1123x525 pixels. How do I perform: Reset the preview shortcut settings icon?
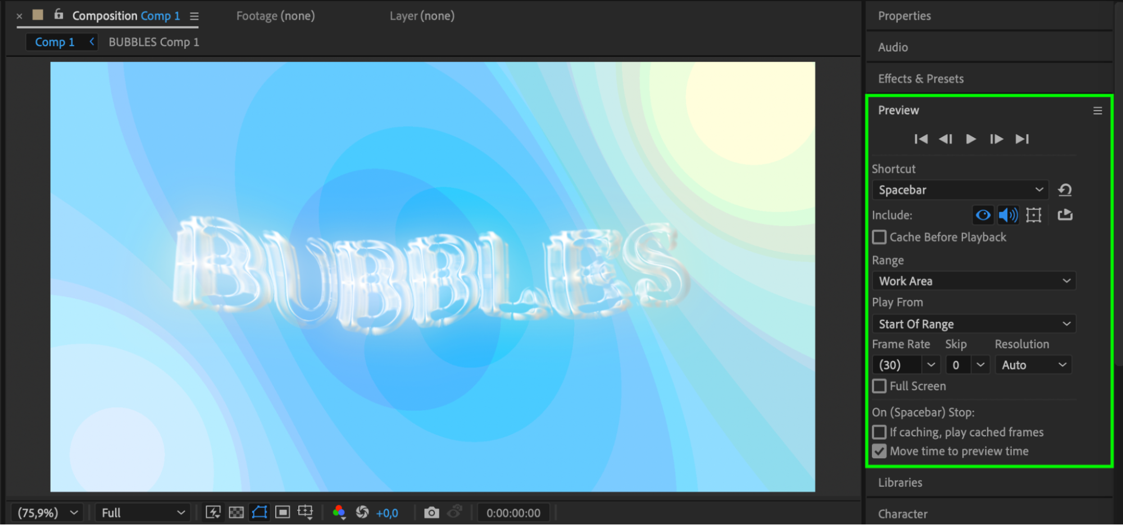tap(1065, 190)
